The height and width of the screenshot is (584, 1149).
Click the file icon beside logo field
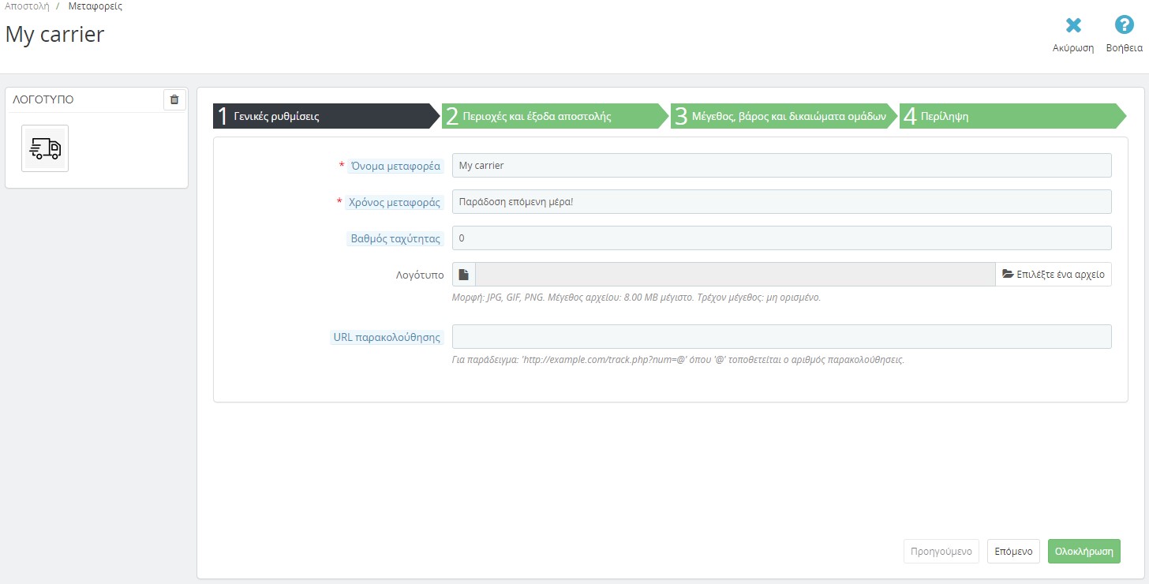(464, 275)
